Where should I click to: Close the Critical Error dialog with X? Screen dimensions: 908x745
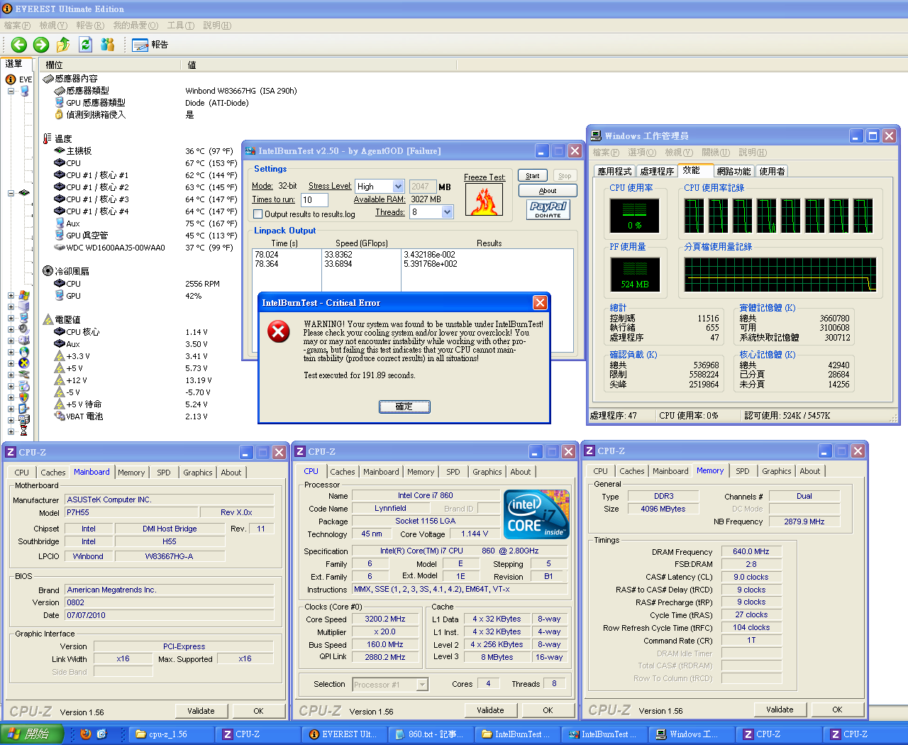click(x=540, y=303)
